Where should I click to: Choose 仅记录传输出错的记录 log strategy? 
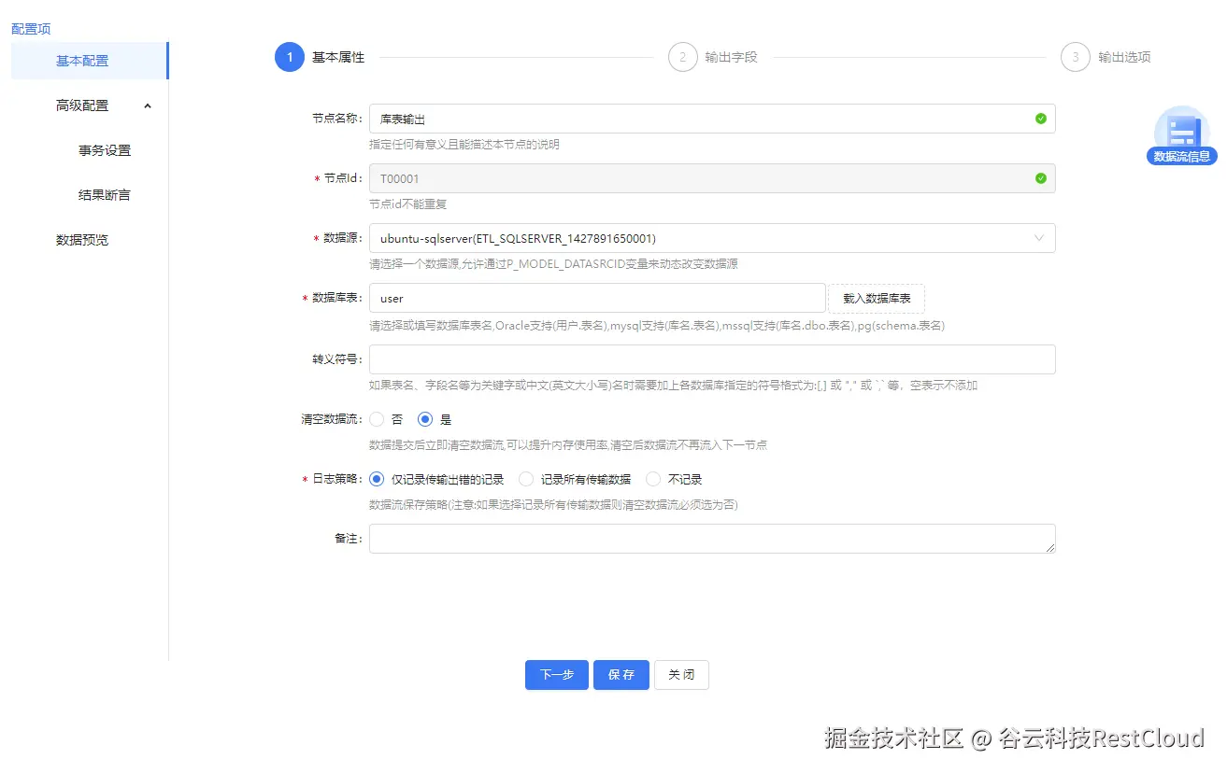click(378, 479)
